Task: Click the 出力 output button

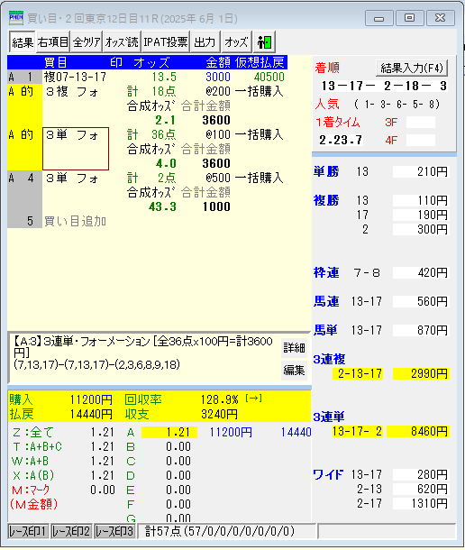Action: coord(205,42)
